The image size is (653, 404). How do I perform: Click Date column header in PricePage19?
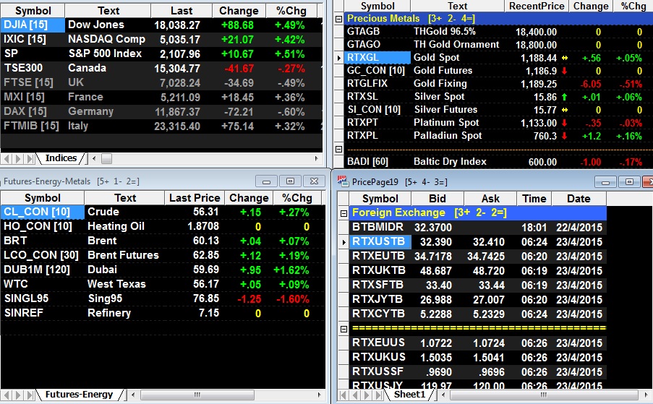pos(579,199)
